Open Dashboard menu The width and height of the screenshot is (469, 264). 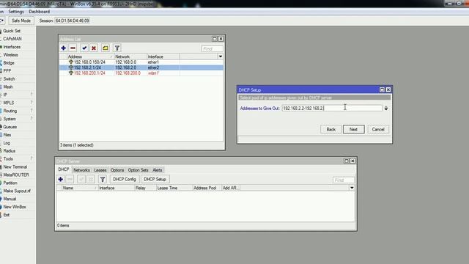click(39, 12)
